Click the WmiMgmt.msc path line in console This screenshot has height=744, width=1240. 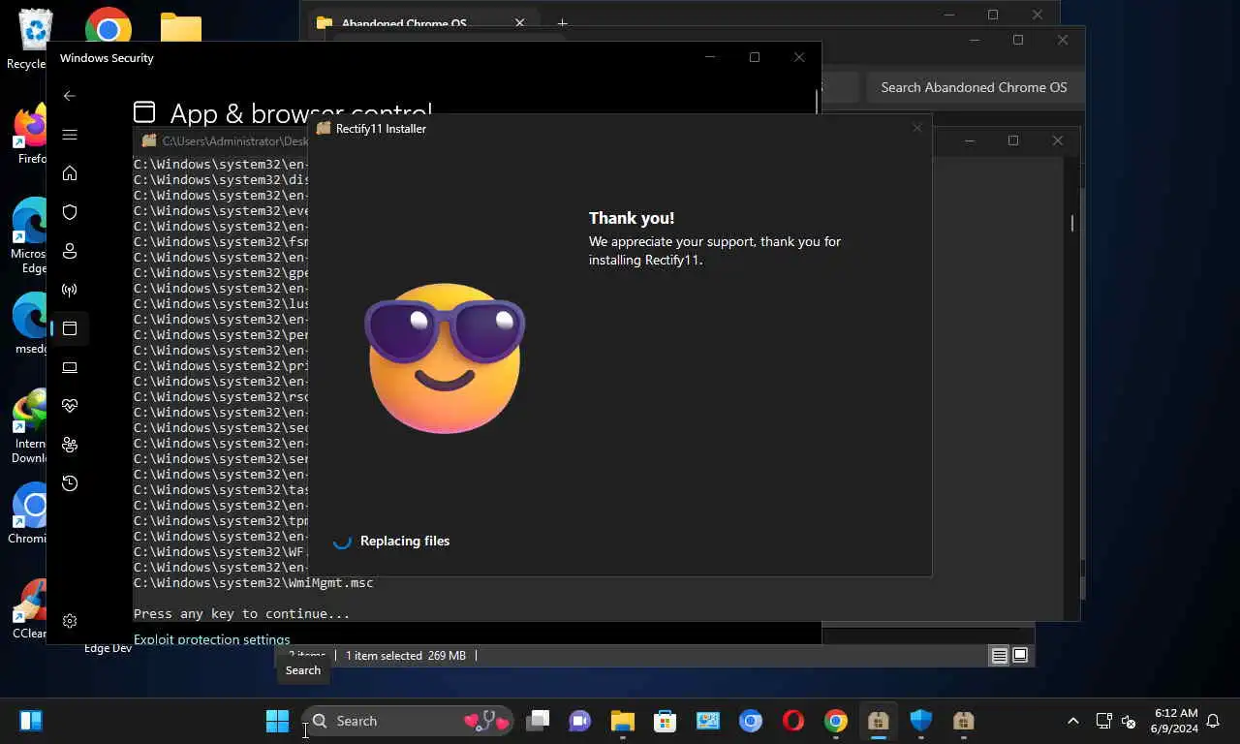point(253,582)
